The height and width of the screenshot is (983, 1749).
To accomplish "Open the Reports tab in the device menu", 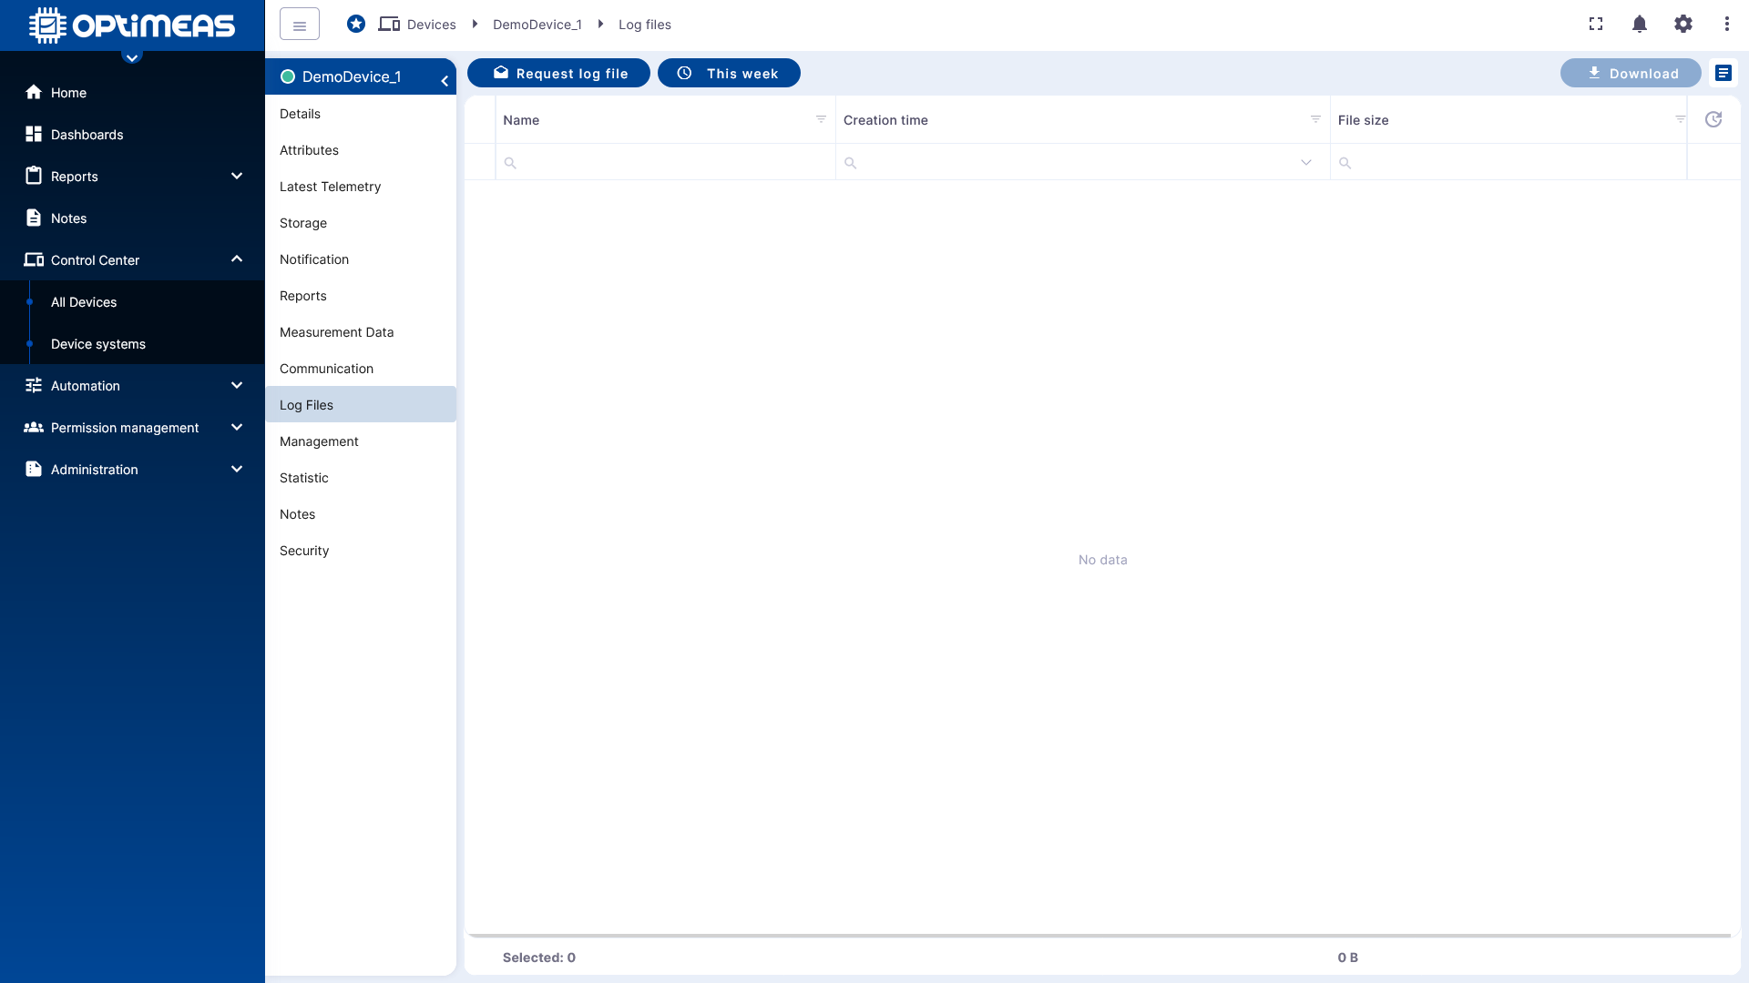I will pos(361,296).
